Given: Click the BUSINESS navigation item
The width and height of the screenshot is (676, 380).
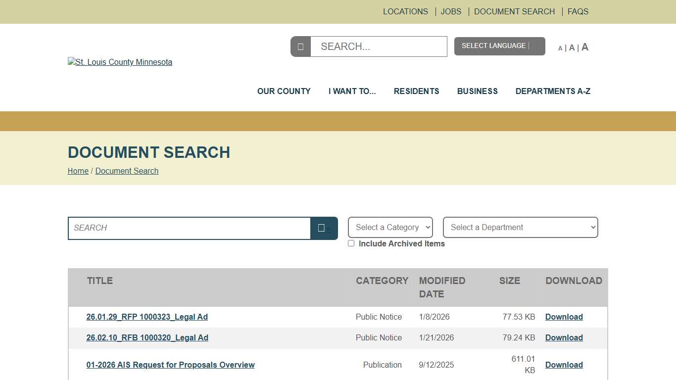Looking at the screenshot, I should (x=477, y=91).
